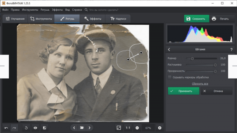Enable Скрывать маркеры обработки checkbox
This screenshot has height=133, width=237.
[x=170, y=77]
